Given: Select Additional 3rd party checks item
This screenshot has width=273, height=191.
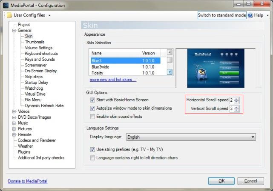Looking at the screenshot, I should [41, 158].
